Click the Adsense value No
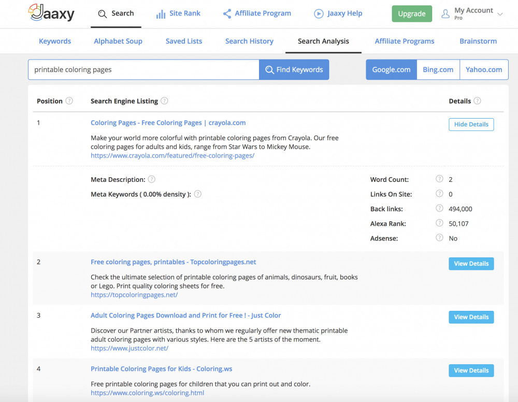 (x=453, y=238)
